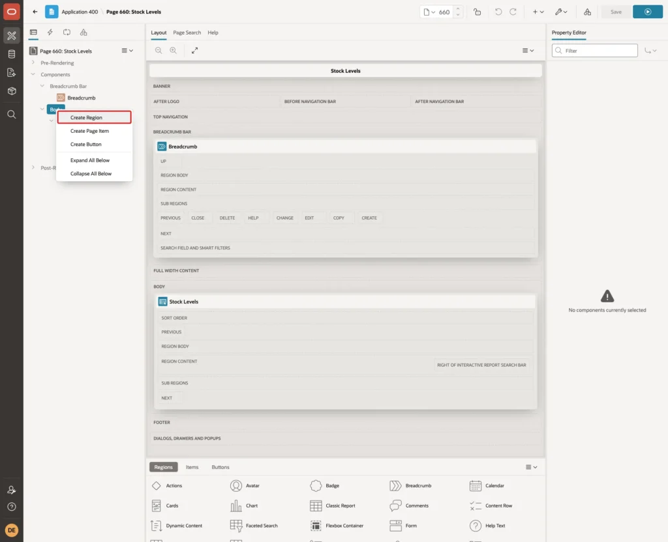
Task: Open the Property Editor go-to-group menu
Action: (650, 51)
